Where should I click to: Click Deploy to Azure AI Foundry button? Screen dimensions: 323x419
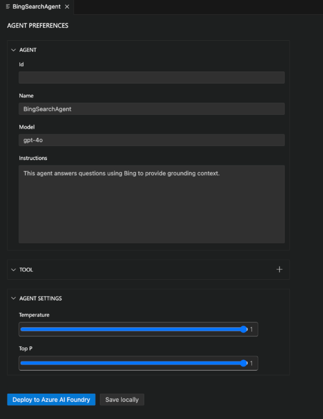point(51,399)
